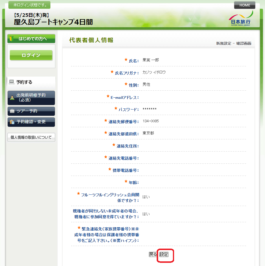Click the 年齢: label
Image resolution: width=265 pixels, height=266 pixels.
[134, 183]
